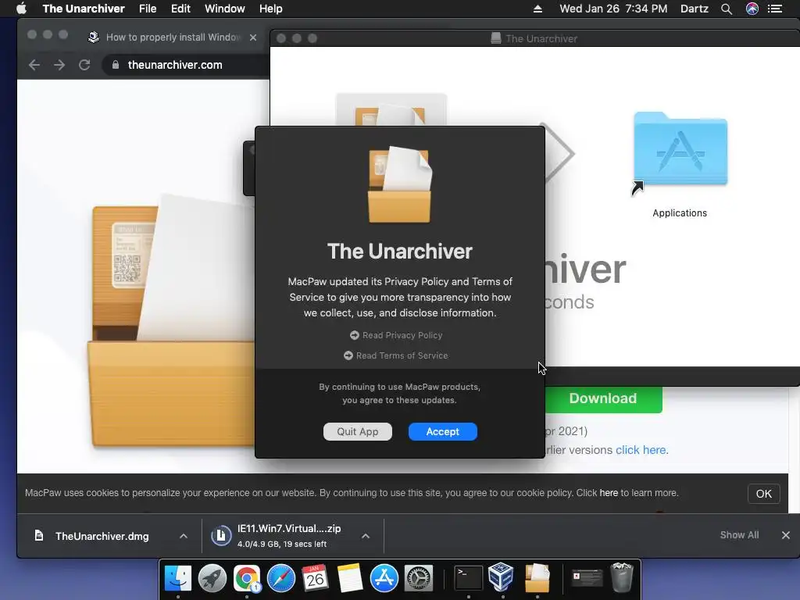Reload the browser page

(x=84, y=65)
